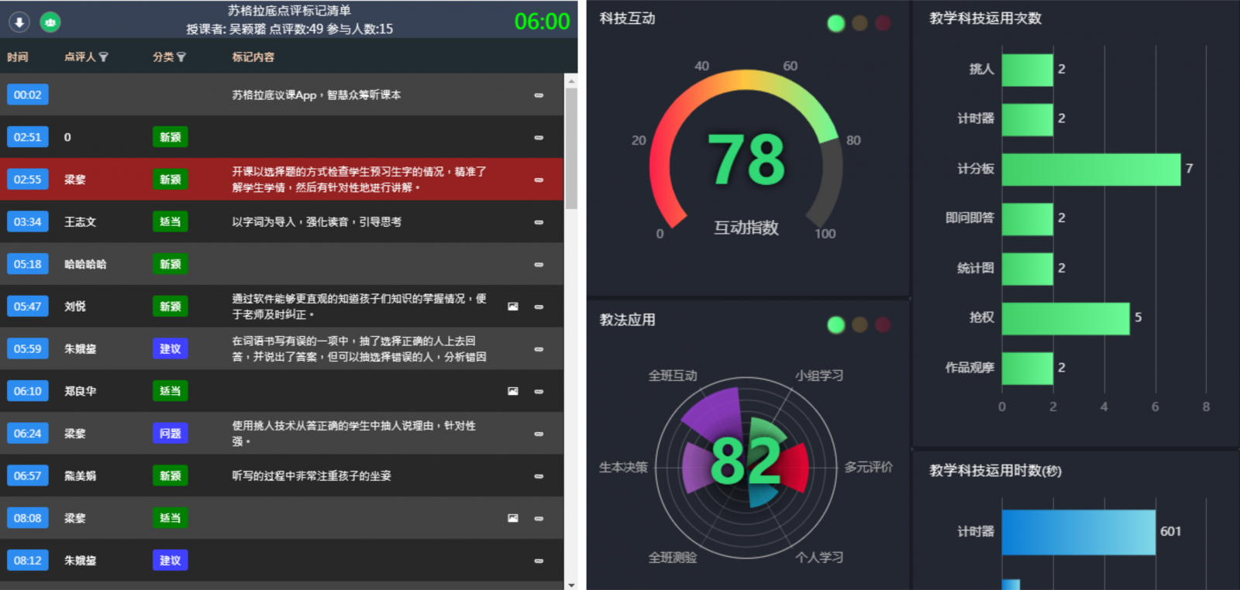1240x590 pixels.
Task: Open the 分类 filter dropdown
Action: pos(181,57)
